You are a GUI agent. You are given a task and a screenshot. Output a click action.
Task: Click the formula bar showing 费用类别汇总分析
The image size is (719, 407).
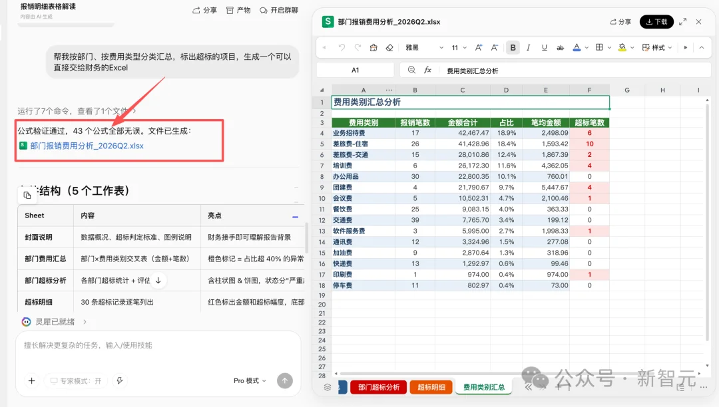[x=575, y=70]
